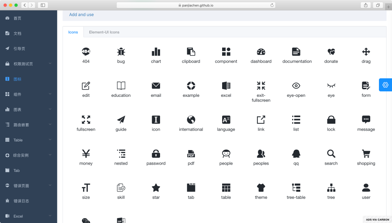Reload the page in Safari
Image resolution: width=392 pixels, height=223 pixels.
tap(272, 5)
